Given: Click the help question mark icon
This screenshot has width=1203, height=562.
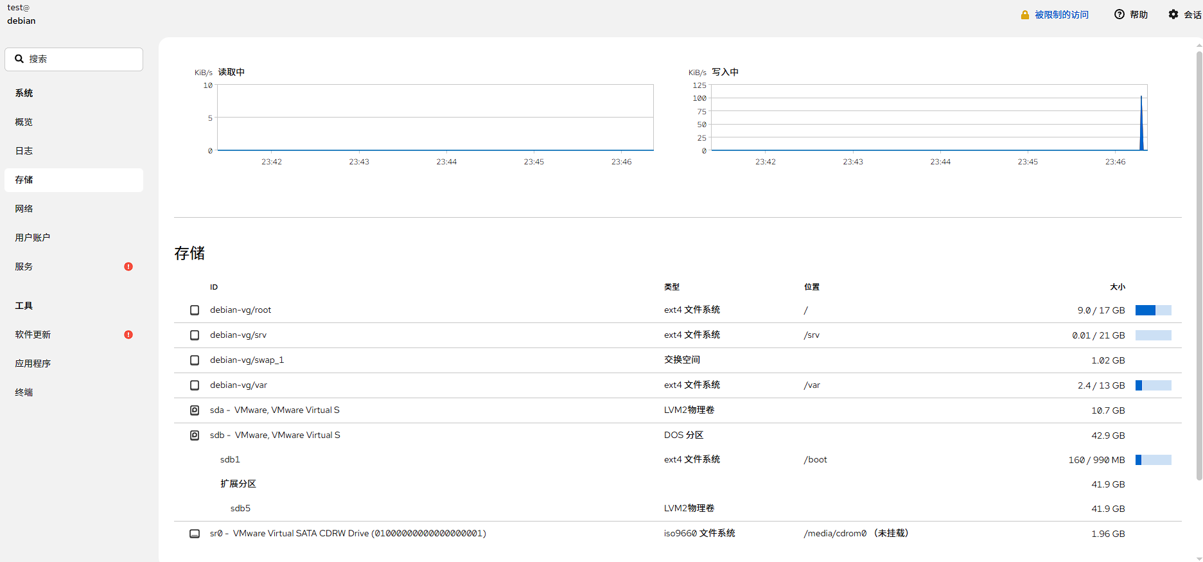Looking at the screenshot, I should click(x=1120, y=14).
